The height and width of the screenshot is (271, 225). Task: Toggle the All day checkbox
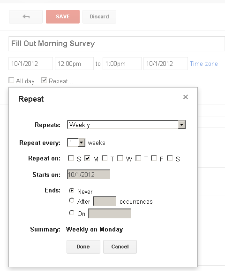pos(11,80)
